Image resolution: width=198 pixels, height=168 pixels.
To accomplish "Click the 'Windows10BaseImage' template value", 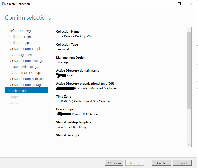I will pos(72,127).
